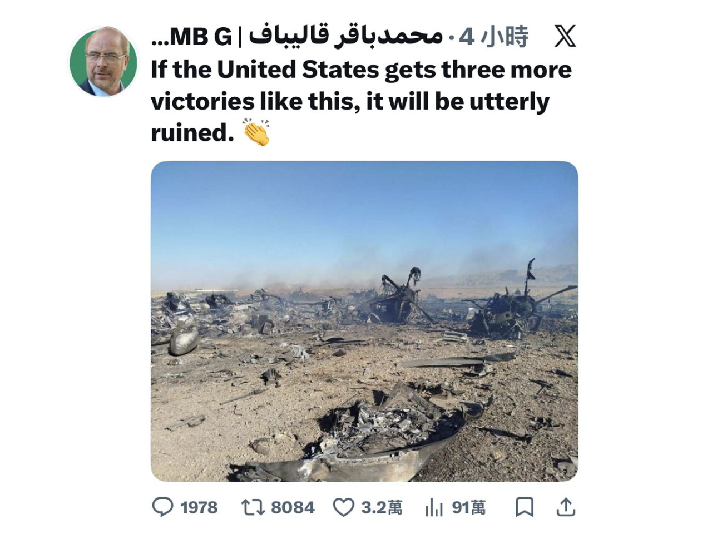712x534 pixels.
Task: Bookmark this post
Action: (525, 507)
